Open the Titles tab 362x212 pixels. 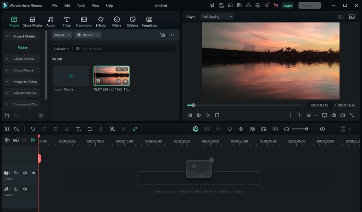pos(67,22)
